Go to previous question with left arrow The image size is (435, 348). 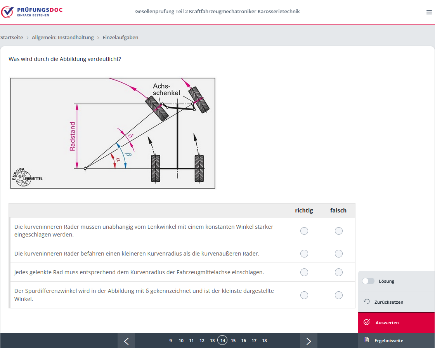tap(126, 341)
